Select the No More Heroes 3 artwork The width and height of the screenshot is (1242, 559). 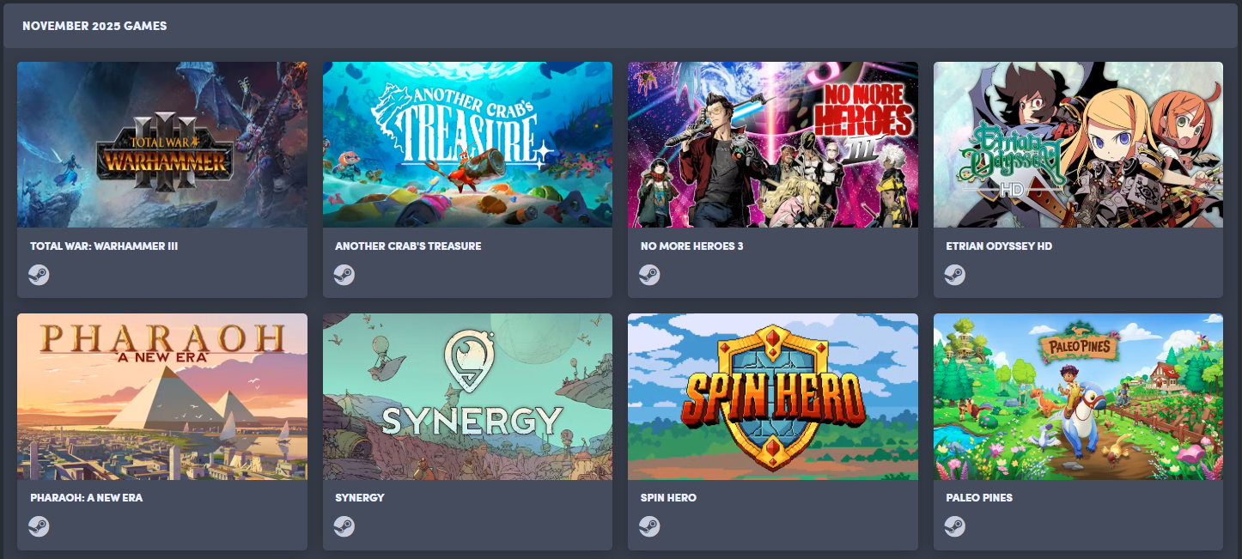(x=773, y=144)
